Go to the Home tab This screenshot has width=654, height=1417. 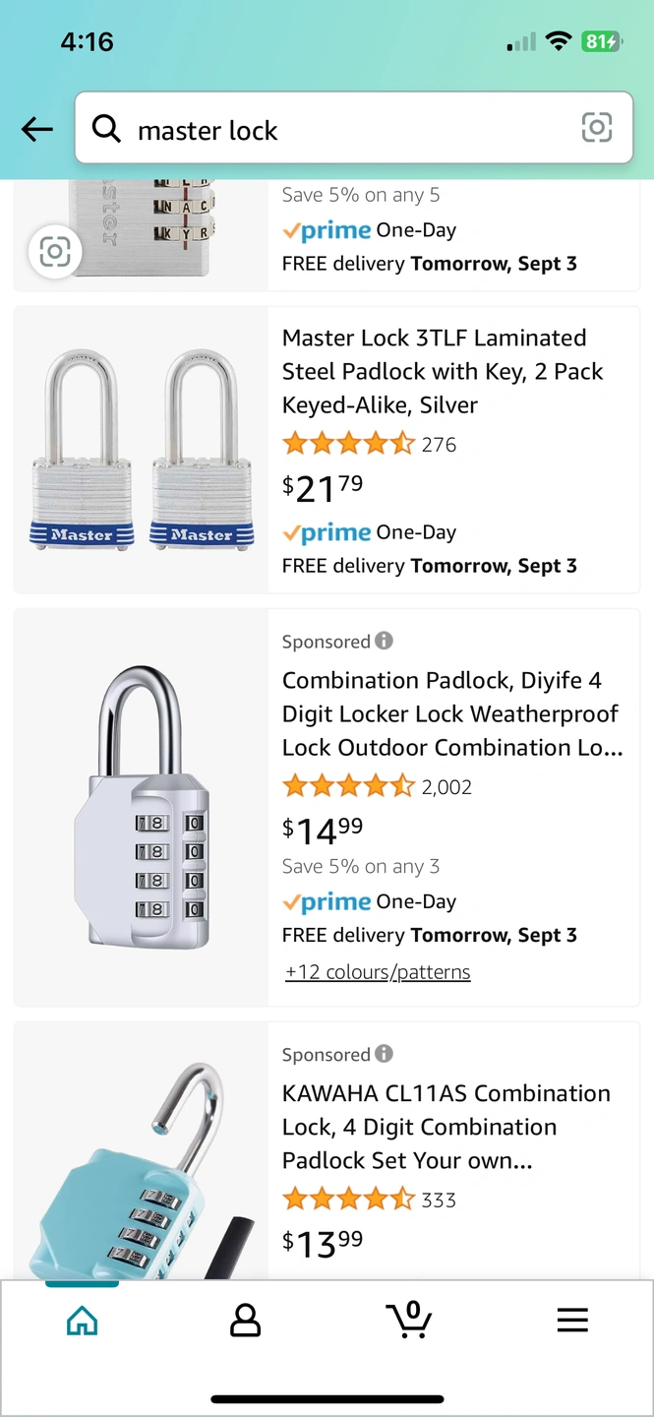pyautogui.click(x=82, y=1320)
